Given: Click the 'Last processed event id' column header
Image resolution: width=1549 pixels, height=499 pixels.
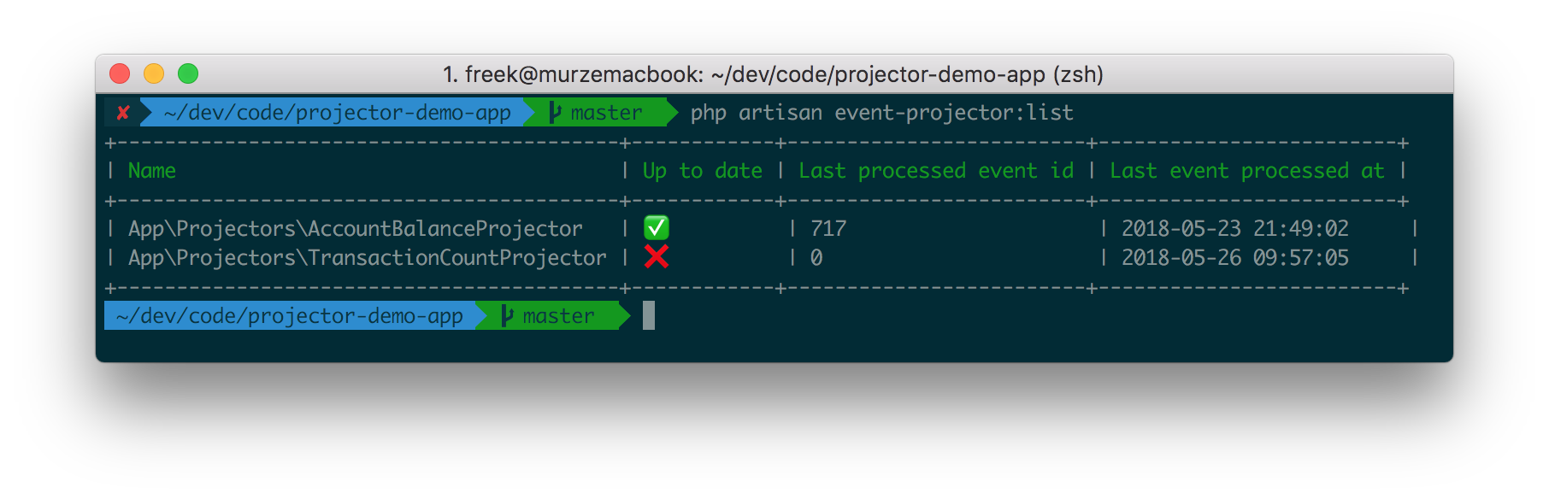Looking at the screenshot, I should point(936,171).
